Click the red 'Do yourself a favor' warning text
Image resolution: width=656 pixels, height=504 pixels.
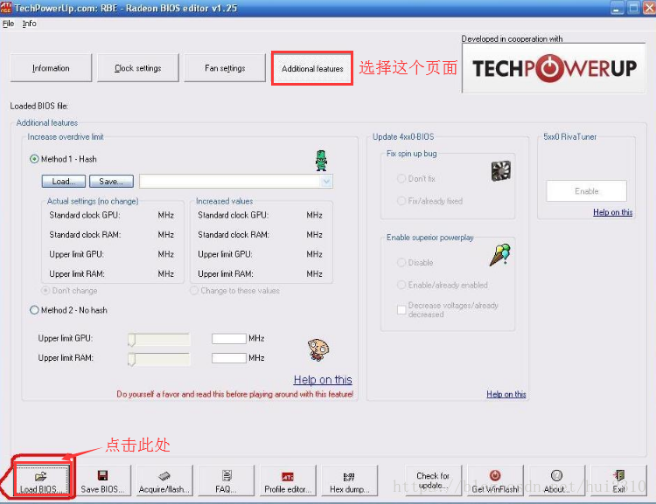(x=234, y=394)
